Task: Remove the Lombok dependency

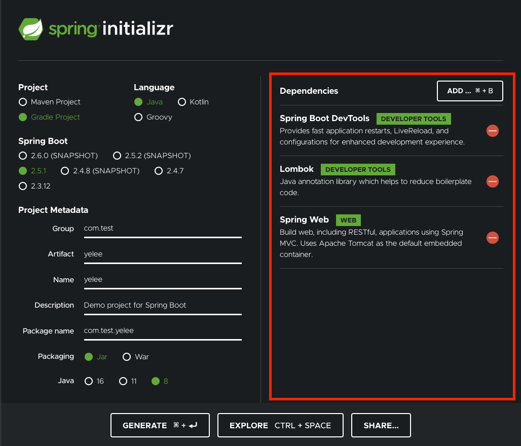Action: pyautogui.click(x=493, y=181)
